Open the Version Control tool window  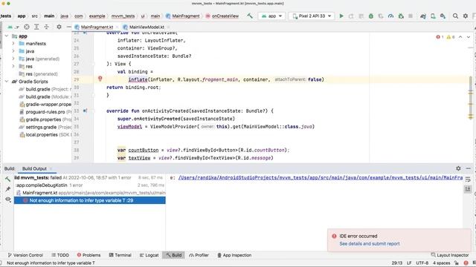click(25, 255)
